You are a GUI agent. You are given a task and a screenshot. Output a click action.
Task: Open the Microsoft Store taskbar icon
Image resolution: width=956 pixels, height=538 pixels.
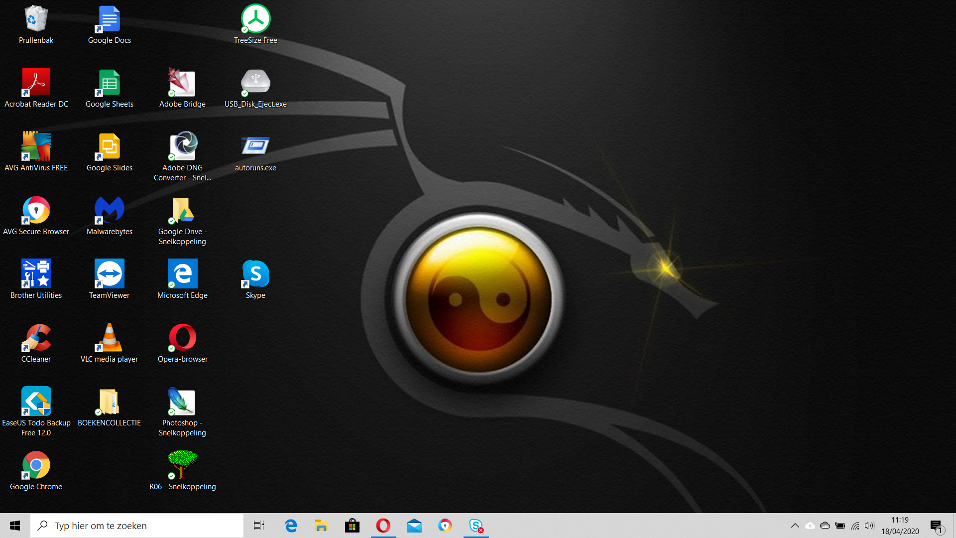tap(352, 526)
